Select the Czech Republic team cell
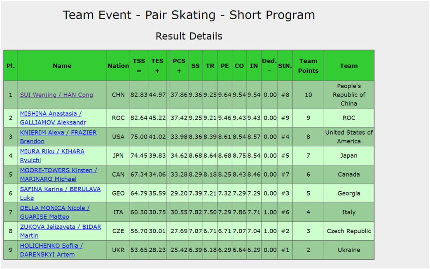430x269 pixels. click(x=349, y=231)
